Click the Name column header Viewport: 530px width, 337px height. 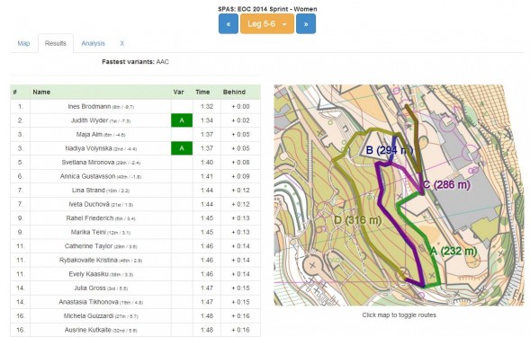pyautogui.click(x=41, y=92)
